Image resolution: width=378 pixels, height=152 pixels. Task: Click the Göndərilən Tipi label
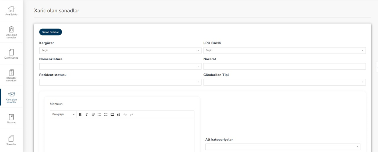216,75
